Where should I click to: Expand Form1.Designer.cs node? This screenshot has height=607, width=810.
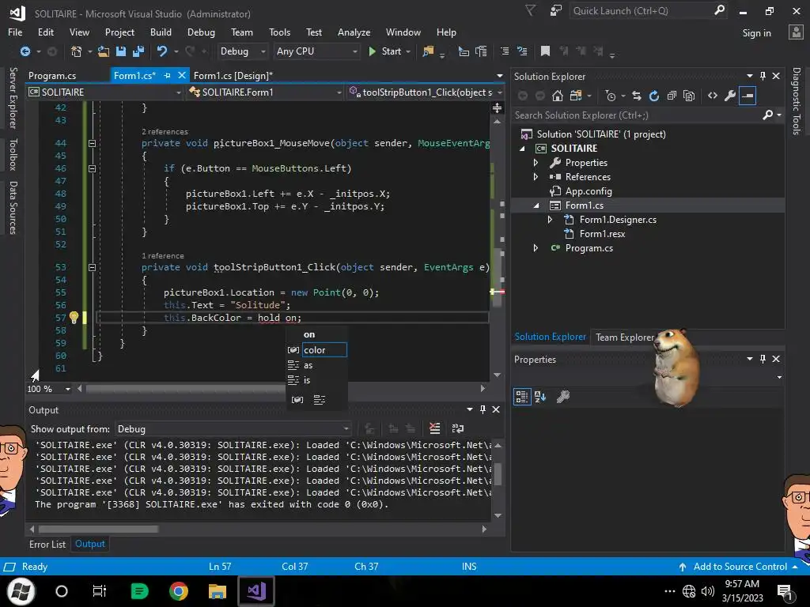pyautogui.click(x=551, y=220)
